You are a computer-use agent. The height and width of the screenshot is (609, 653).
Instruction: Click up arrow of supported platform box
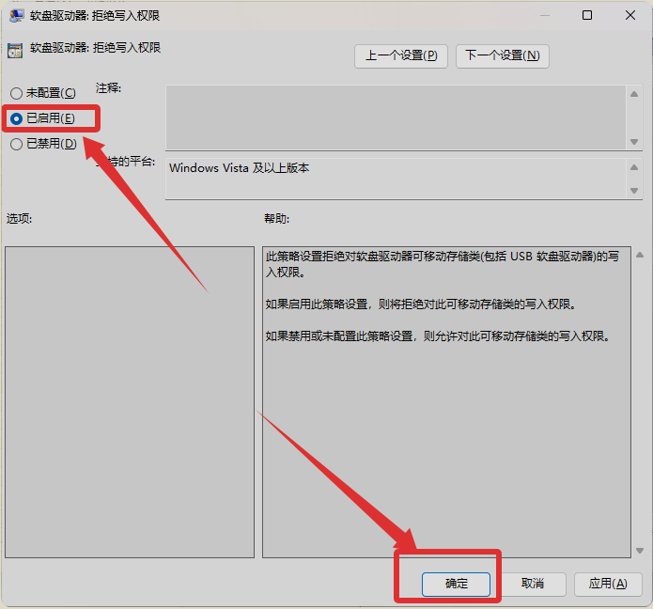633,166
